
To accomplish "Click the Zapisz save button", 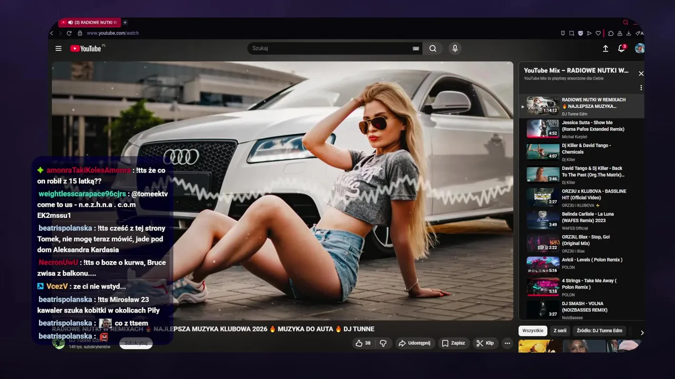I will point(454,343).
